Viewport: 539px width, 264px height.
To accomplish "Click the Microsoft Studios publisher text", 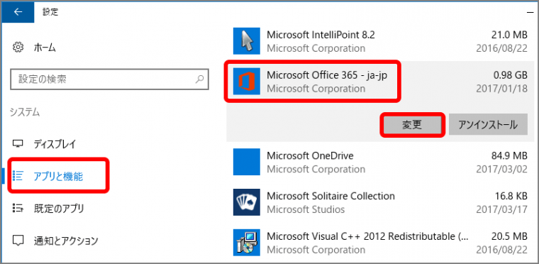I will tap(306, 209).
